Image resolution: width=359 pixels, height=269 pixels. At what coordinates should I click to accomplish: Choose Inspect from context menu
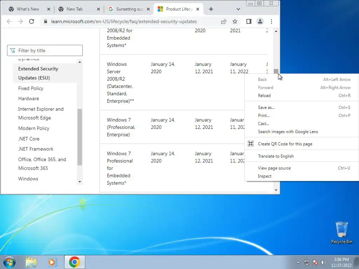point(302,176)
